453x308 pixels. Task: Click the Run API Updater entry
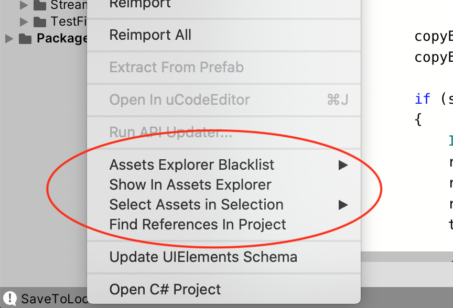click(224, 132)
